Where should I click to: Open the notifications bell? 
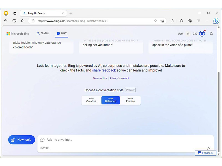coord(211,34)
